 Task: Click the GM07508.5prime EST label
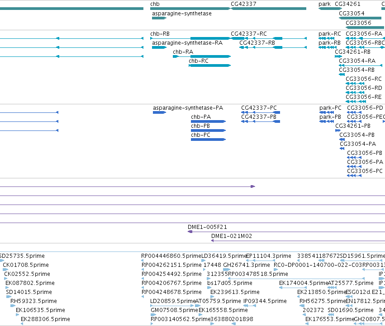tap(174, 310)
